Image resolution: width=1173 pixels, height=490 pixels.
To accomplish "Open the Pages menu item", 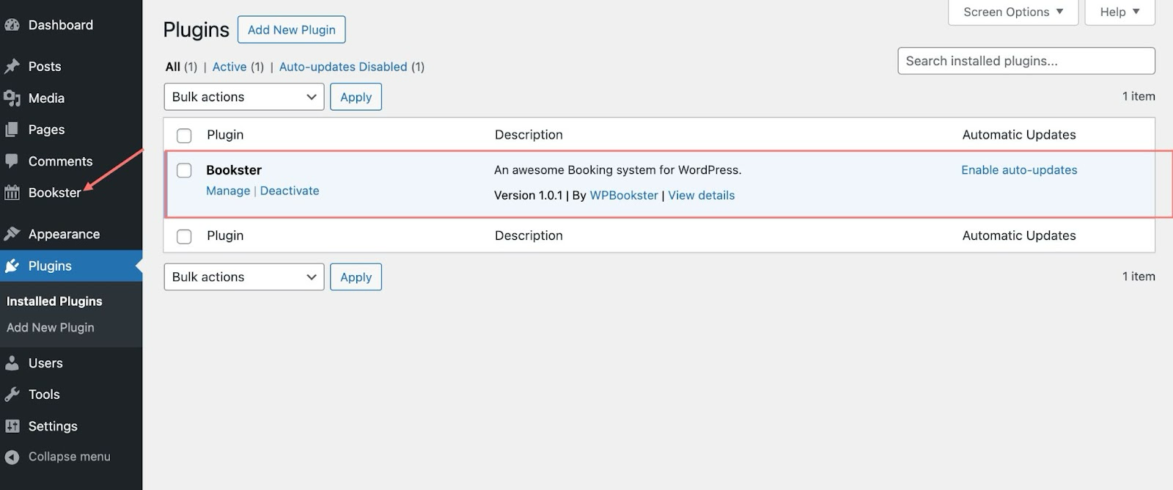I will [x=46, y=130].
